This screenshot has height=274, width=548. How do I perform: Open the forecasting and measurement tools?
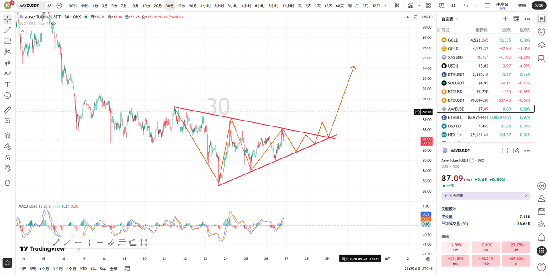coord(7,63)
